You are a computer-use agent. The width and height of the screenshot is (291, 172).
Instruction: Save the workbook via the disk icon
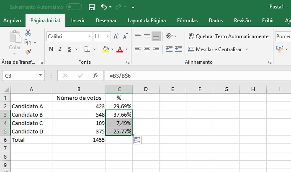(92, 7)
